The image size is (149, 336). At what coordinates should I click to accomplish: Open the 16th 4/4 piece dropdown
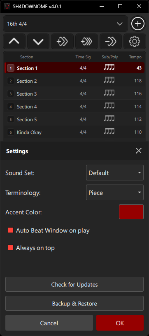tap(65, 24)
